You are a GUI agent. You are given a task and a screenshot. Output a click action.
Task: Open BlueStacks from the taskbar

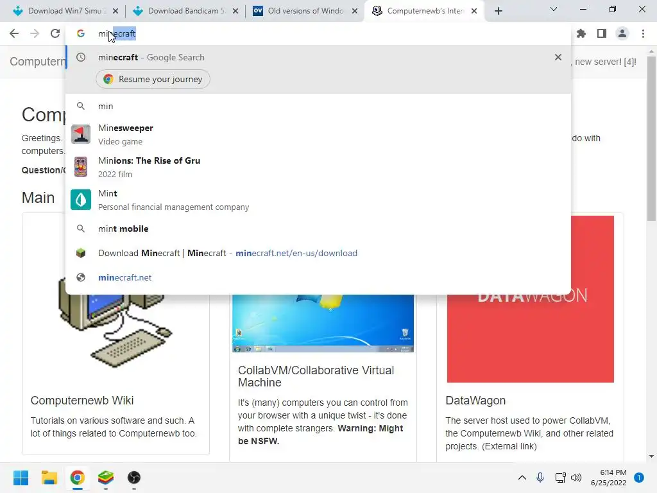pos(106,478)
